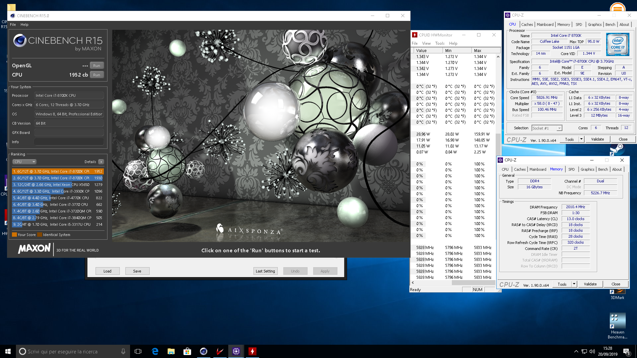This screenshot has height=358, width=637.
Task: Switch to CPU-Z via its taskbar icon
Action: tap(236, 351)
